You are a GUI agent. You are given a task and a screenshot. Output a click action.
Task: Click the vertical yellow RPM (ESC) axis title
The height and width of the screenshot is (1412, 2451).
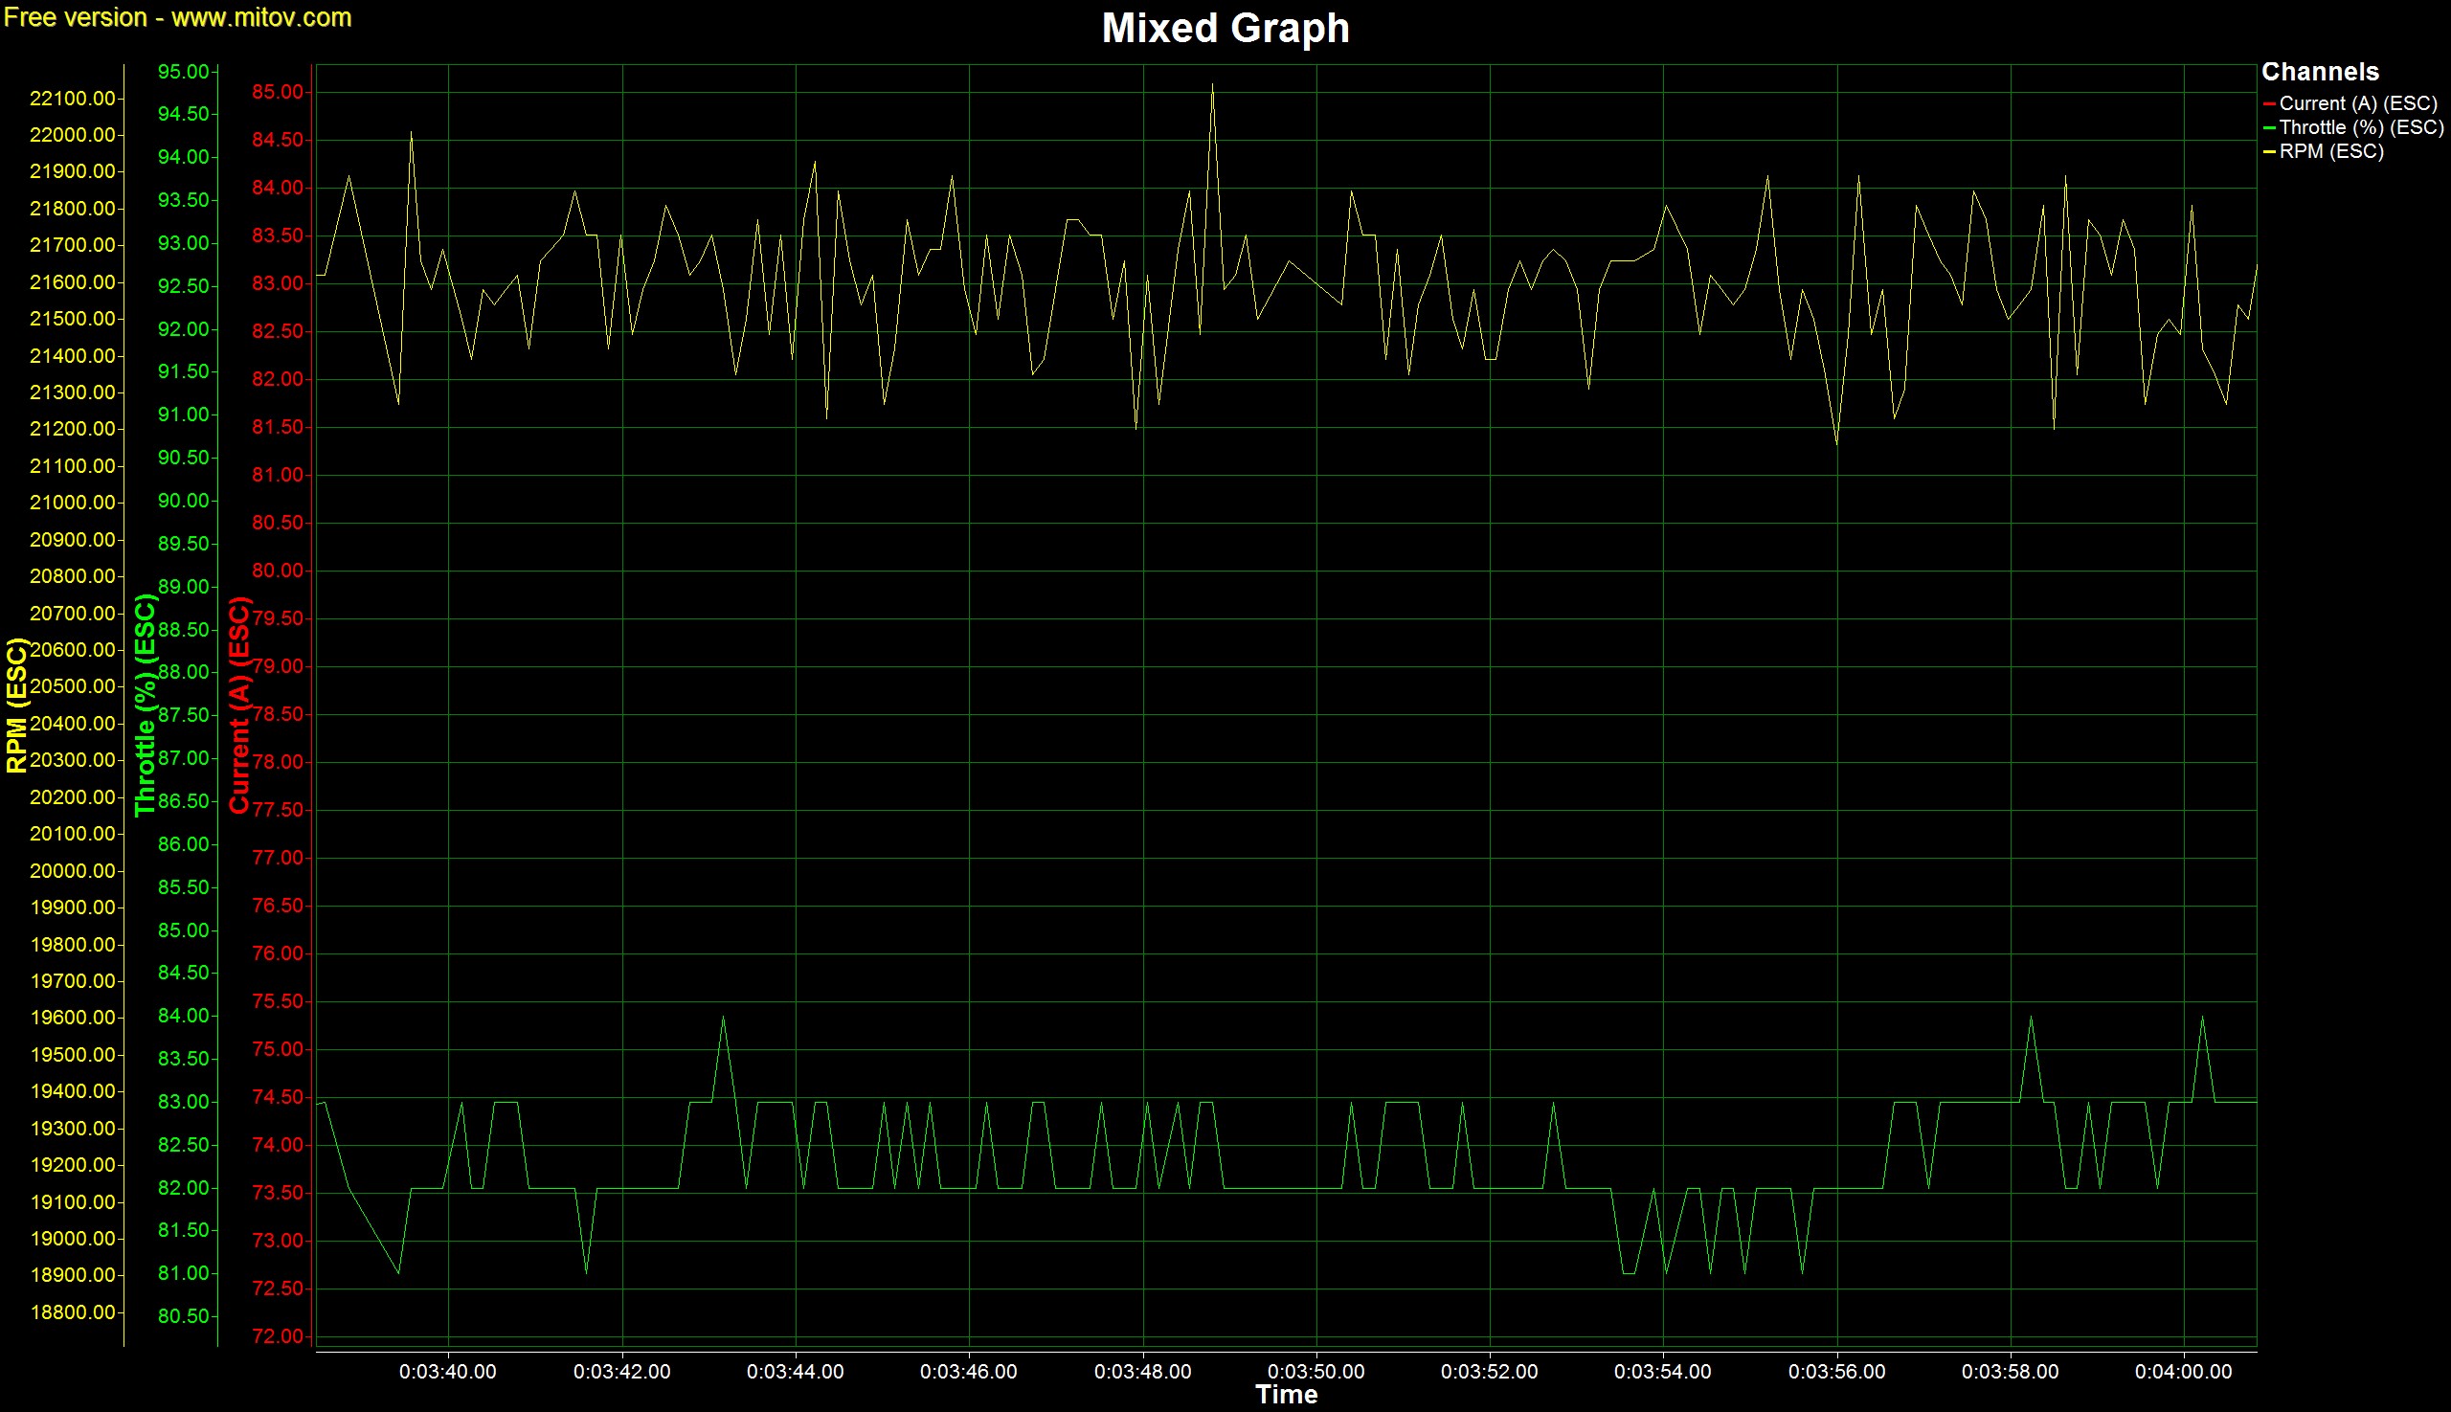coord(16,705)
